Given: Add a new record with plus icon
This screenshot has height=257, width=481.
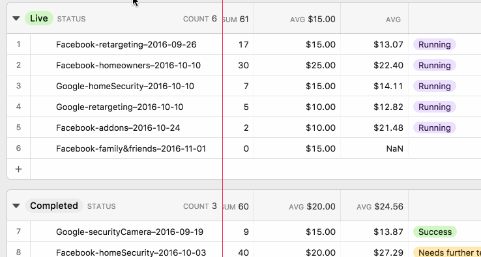Looking at the screenshot, I should coord(18,169).
